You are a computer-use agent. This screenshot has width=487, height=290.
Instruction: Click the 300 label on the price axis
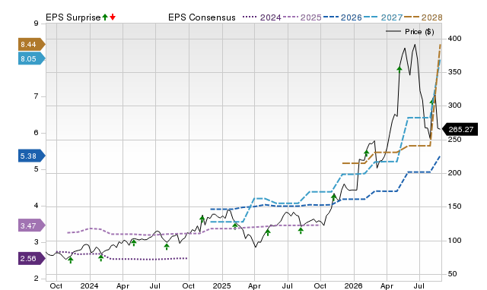454,106
